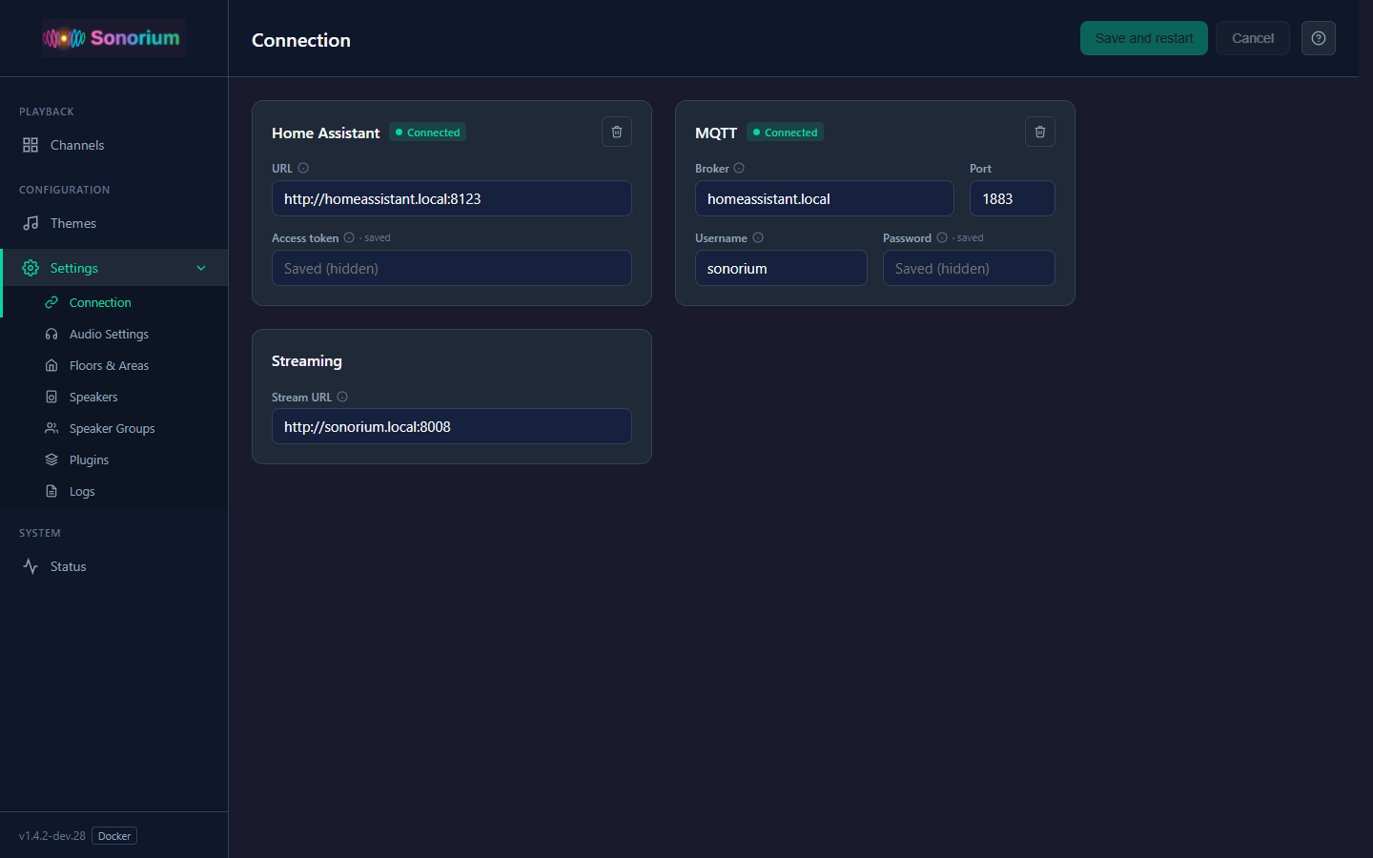Change the MQTT Port field
The image size is (1373, 858).
point(1013,198)
